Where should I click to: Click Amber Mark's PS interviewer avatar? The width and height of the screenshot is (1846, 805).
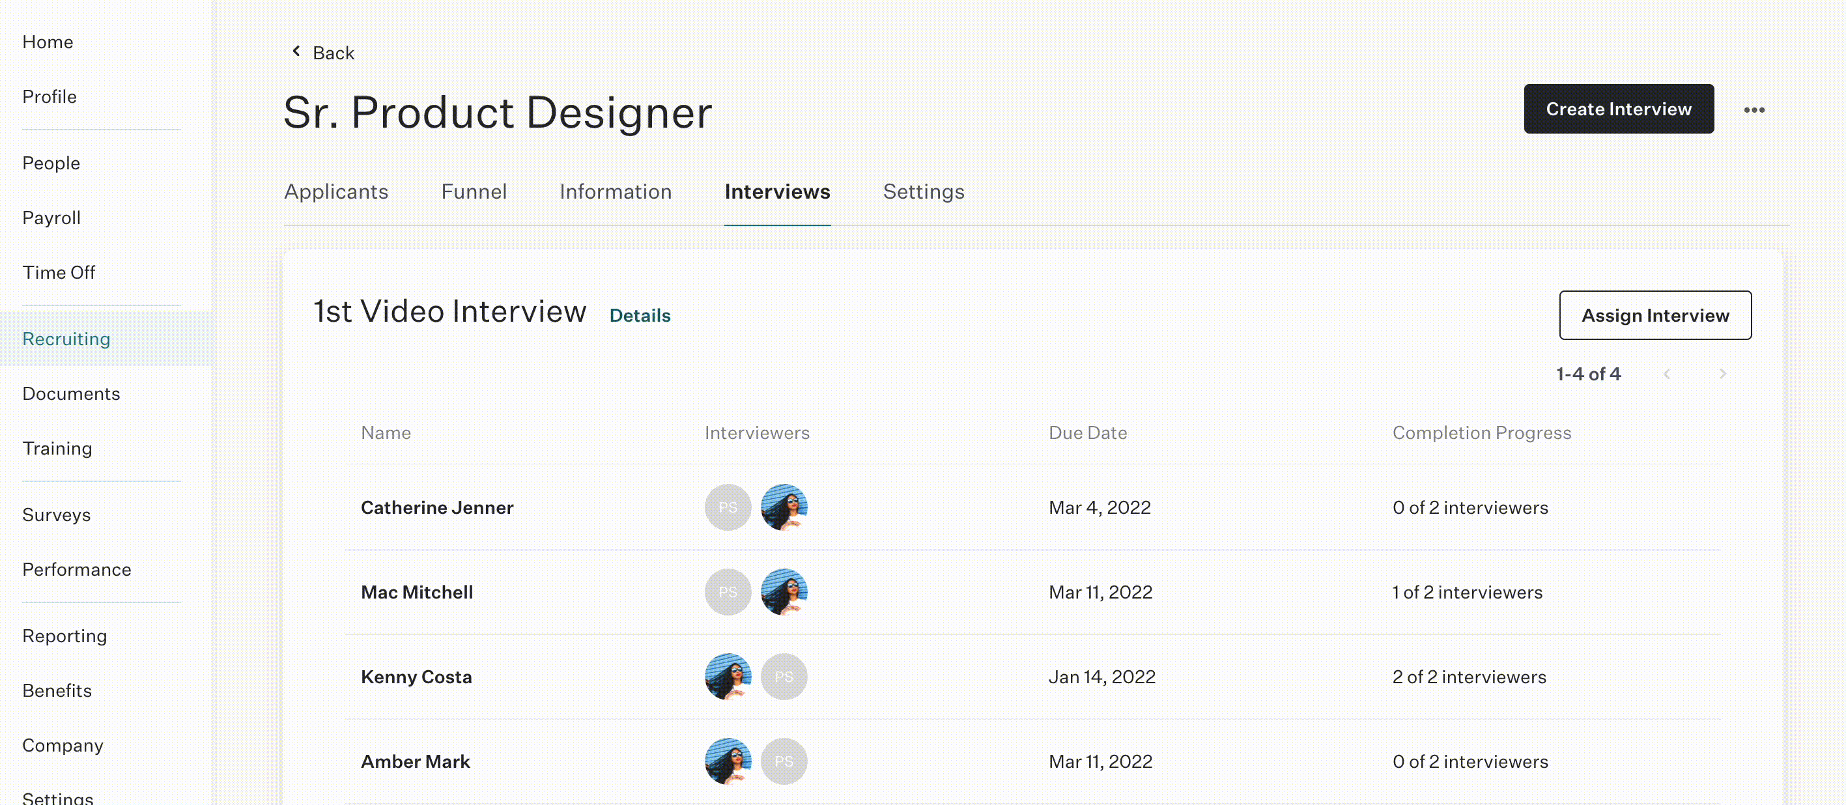point(783,761)
